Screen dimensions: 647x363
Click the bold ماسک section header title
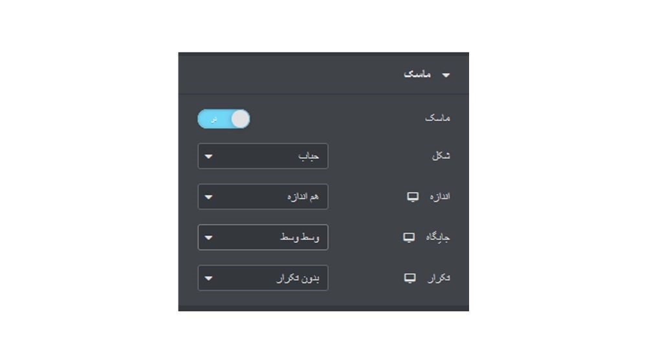(x=417, y=74)
